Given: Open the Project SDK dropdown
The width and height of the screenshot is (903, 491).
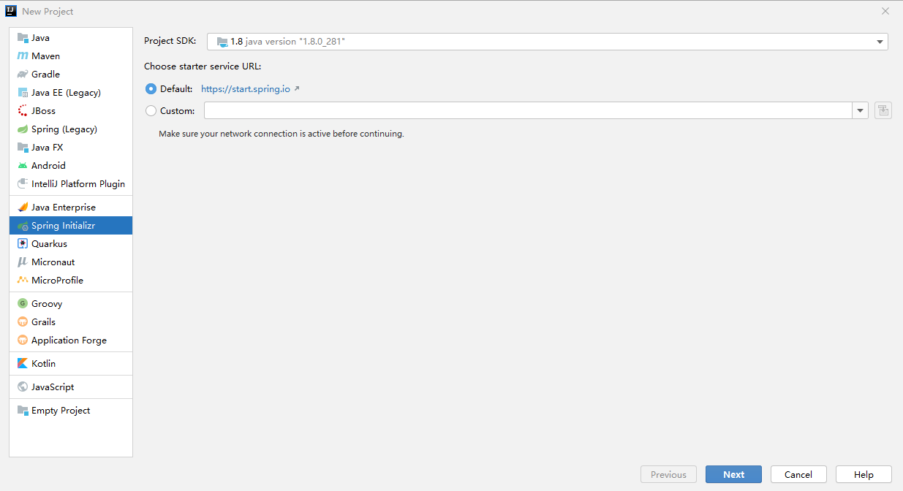Looking at the screenshot, I should (548, 42).
